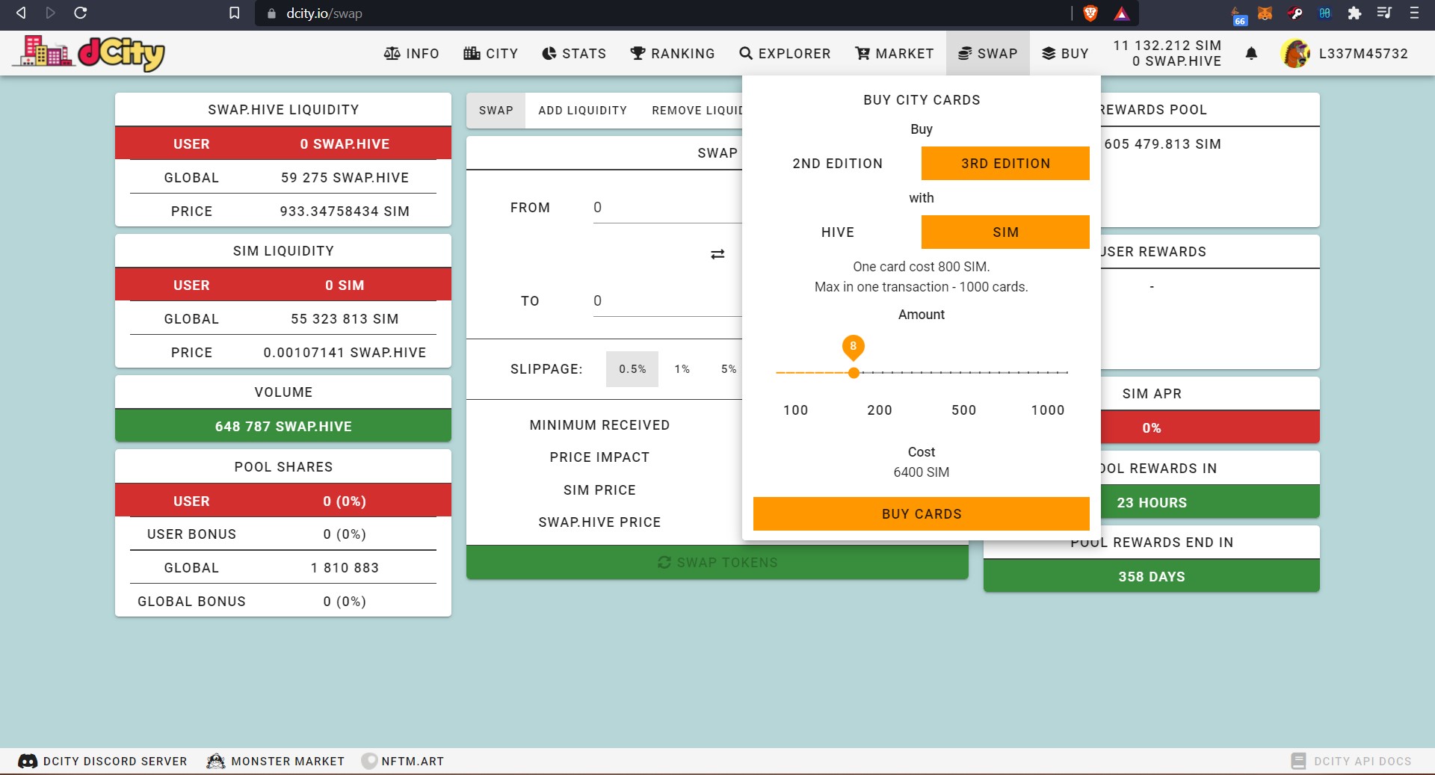This screenshot has height=775, width=1435.
Task: Click the NFTM.ART circle icon
Action: (x=369, y=761)
